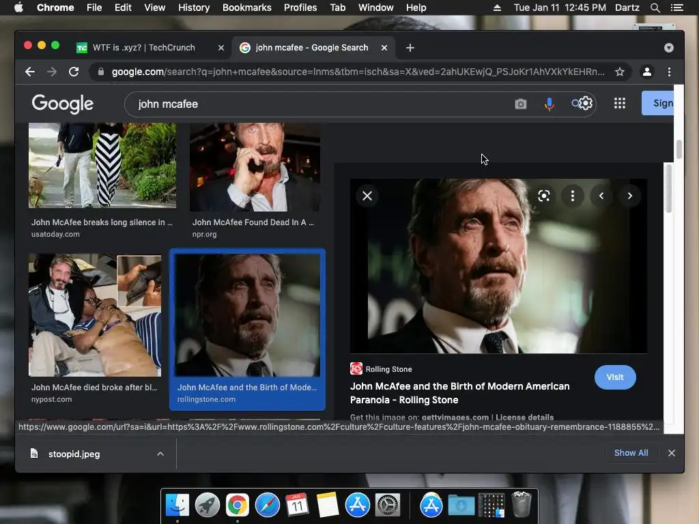The image size is (699, 524).
Task: Click the Google logo
Action: [63, 104]
